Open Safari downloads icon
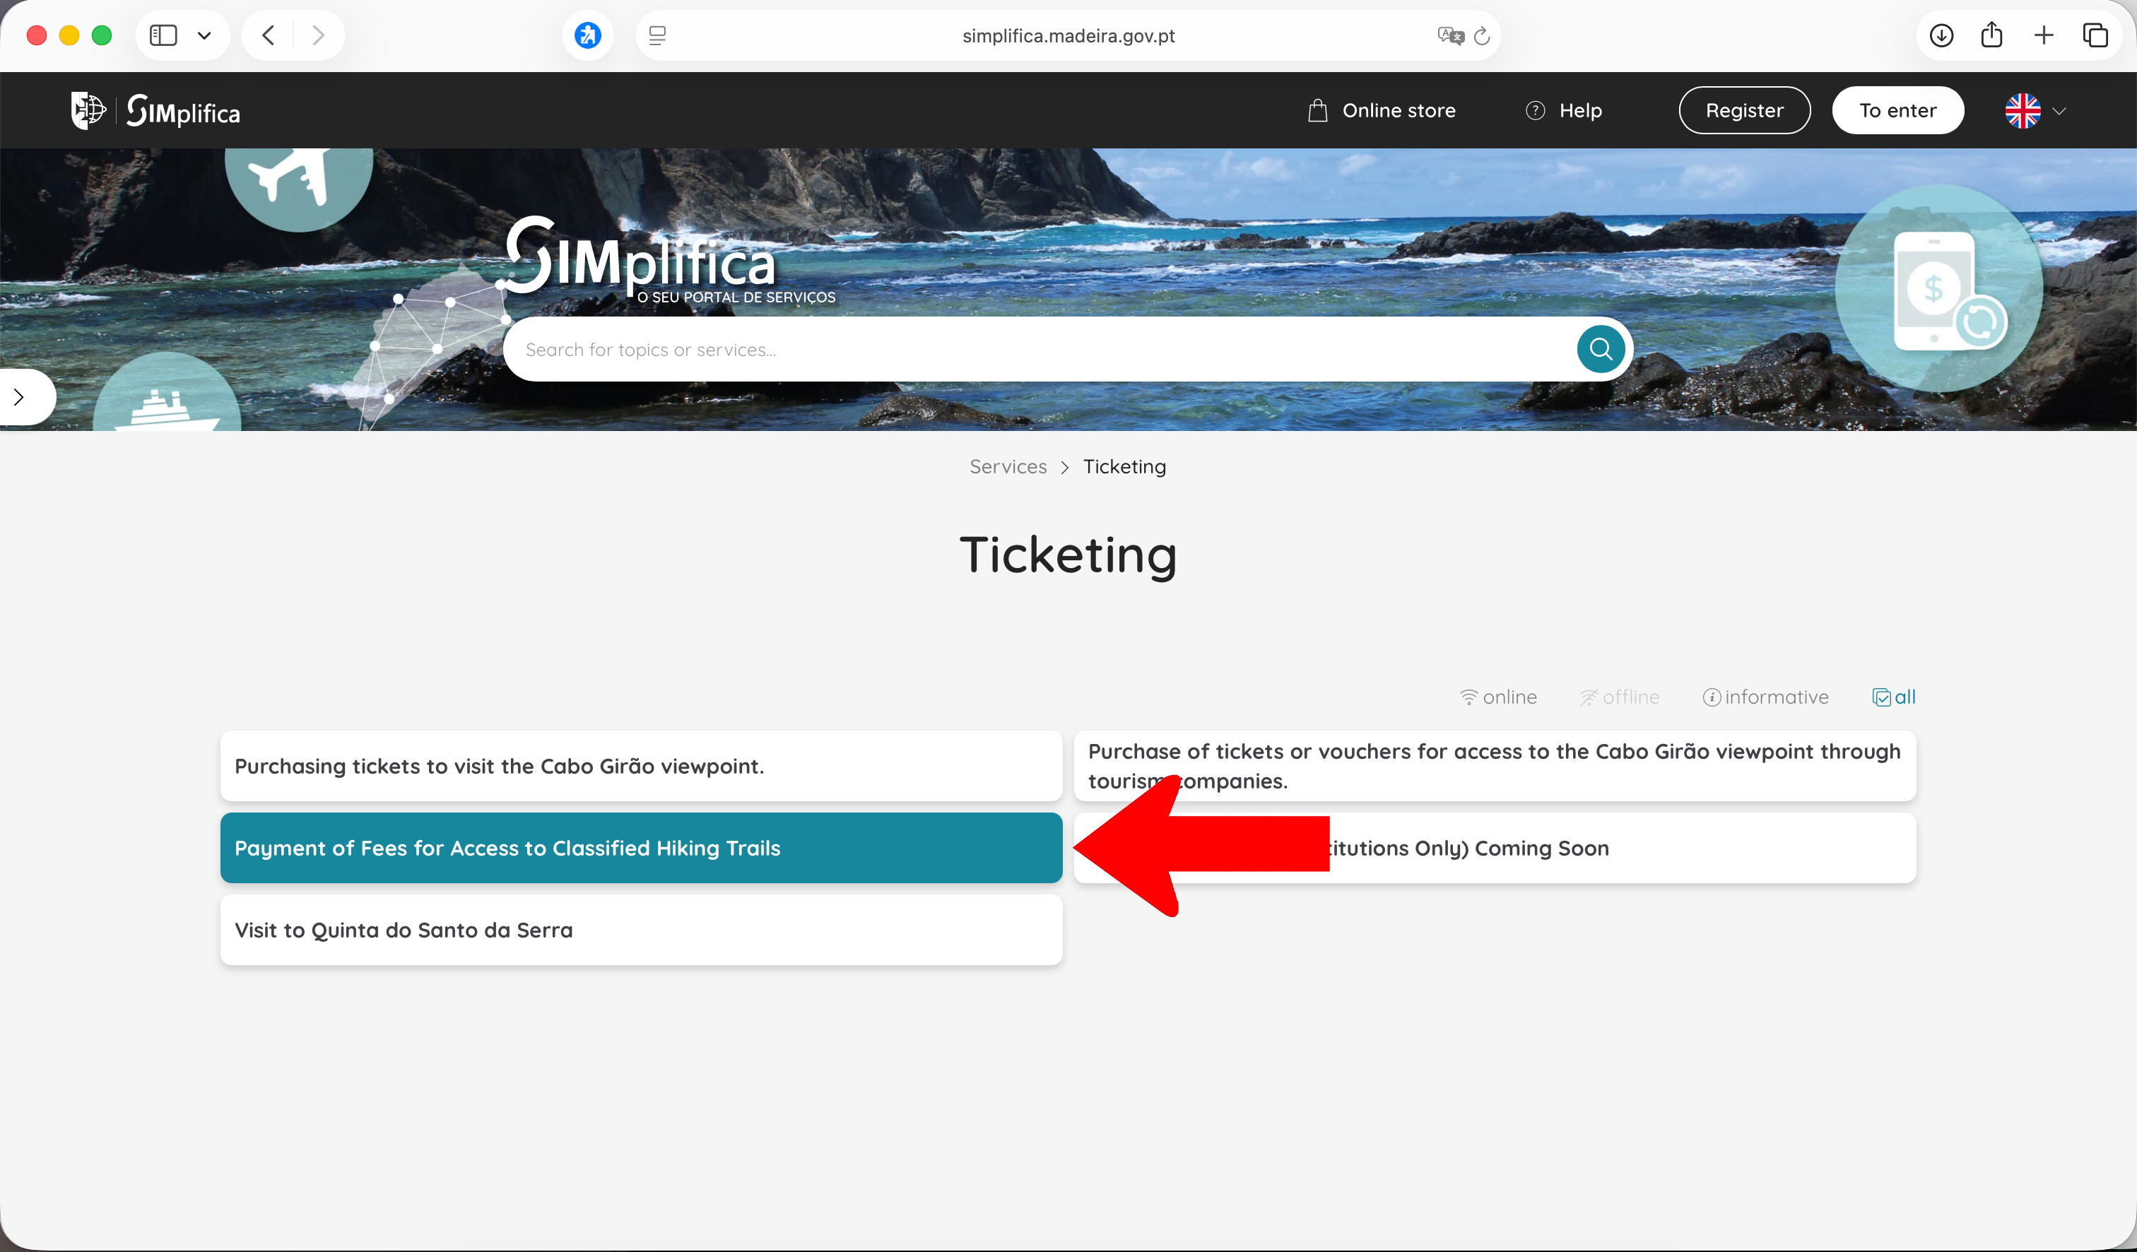This screenshot has width=2137, height=1252. (1941, 35)
